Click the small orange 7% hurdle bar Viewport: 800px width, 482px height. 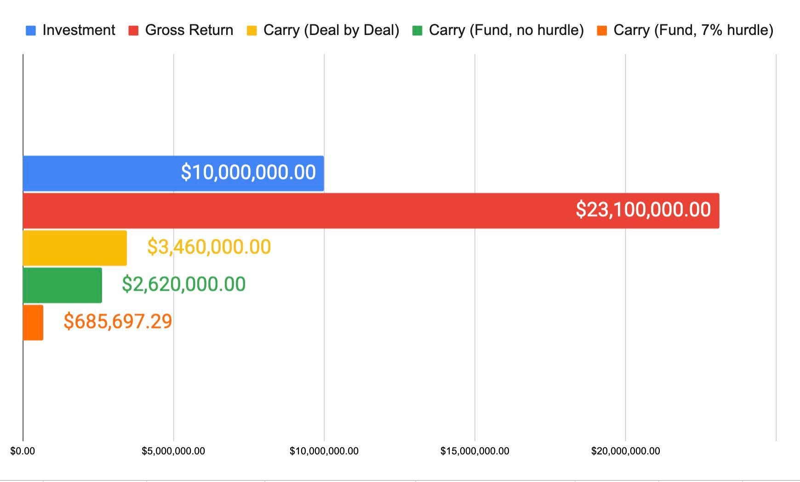[33, 322]
